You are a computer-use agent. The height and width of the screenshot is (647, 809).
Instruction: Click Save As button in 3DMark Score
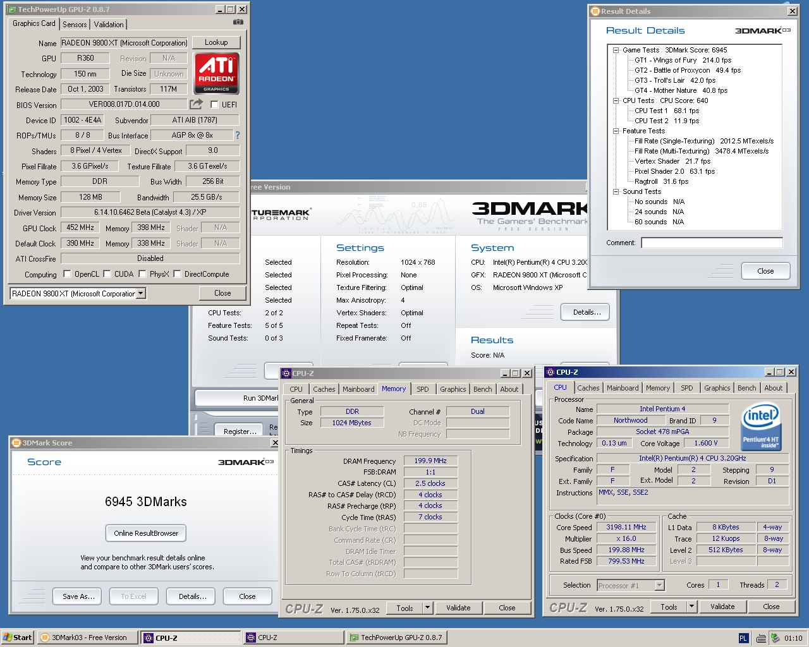78,596
